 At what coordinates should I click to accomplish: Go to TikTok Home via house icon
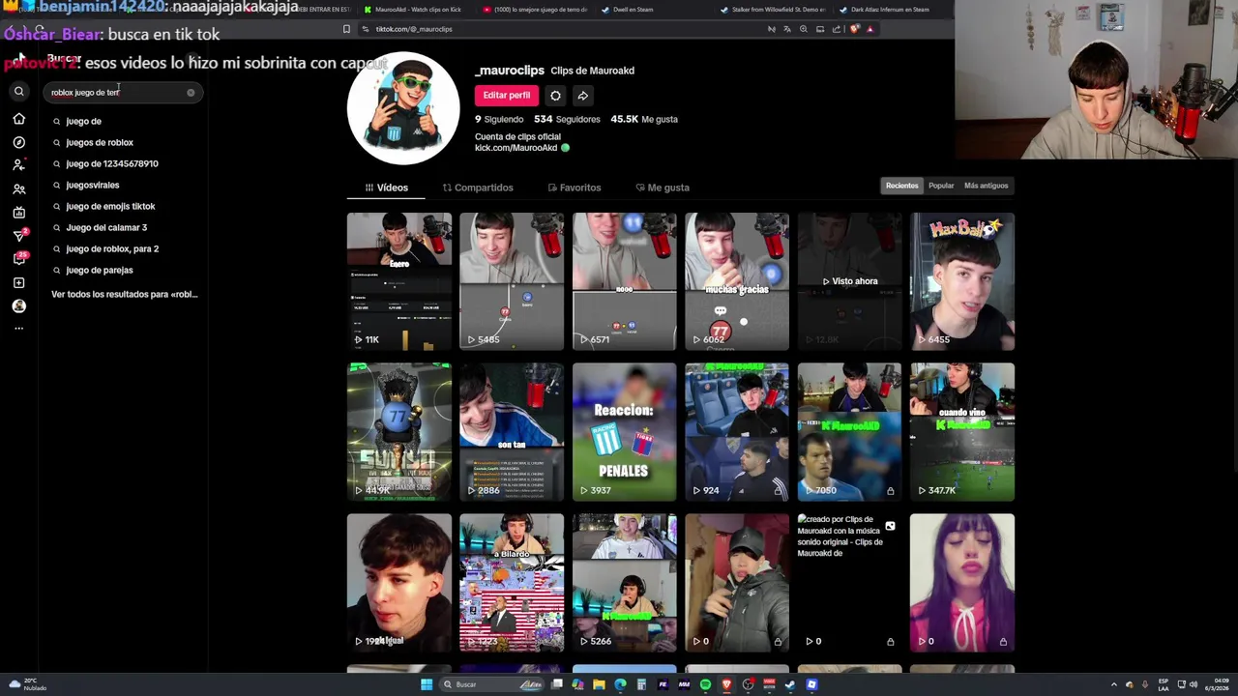[x=18, y=119]
